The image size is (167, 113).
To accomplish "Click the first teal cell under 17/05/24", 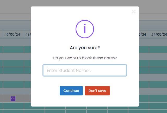I will click(14, 49).
